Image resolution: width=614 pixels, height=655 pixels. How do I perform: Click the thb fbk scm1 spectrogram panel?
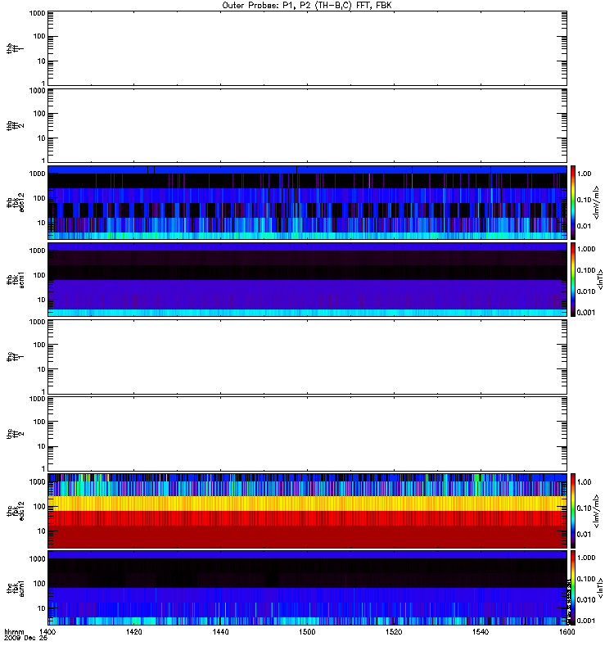coord(307,279)
